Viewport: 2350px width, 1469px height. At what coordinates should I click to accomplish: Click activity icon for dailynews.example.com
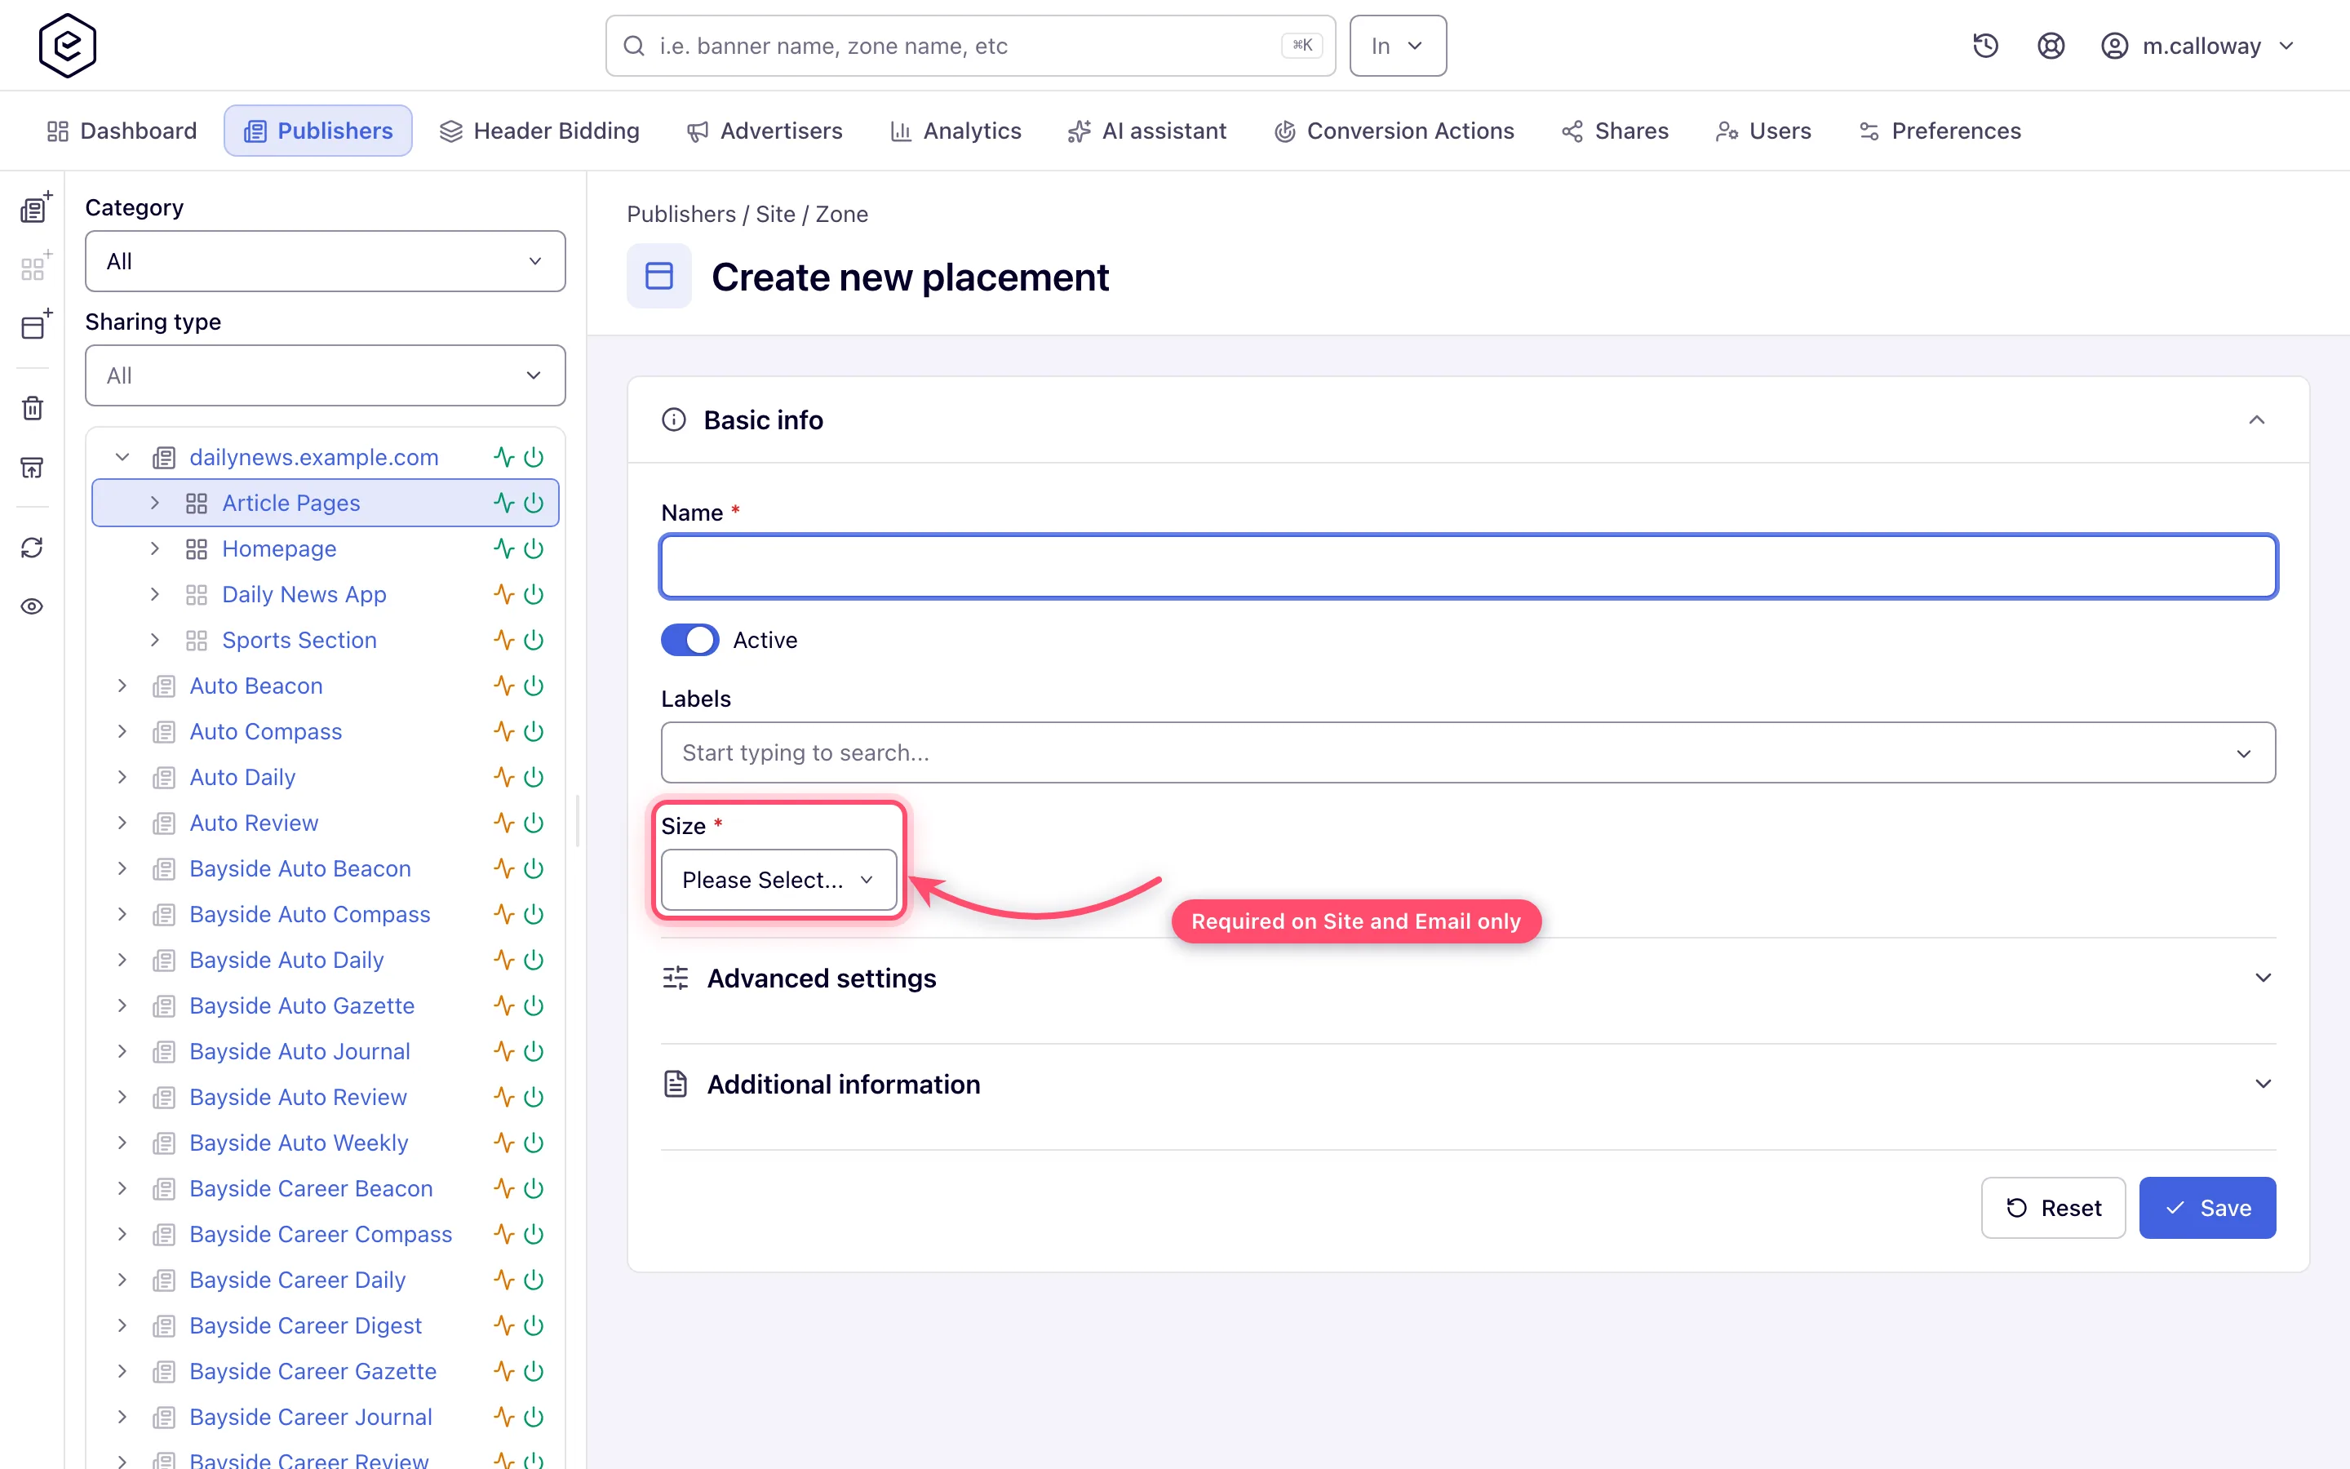coord(503,458)
